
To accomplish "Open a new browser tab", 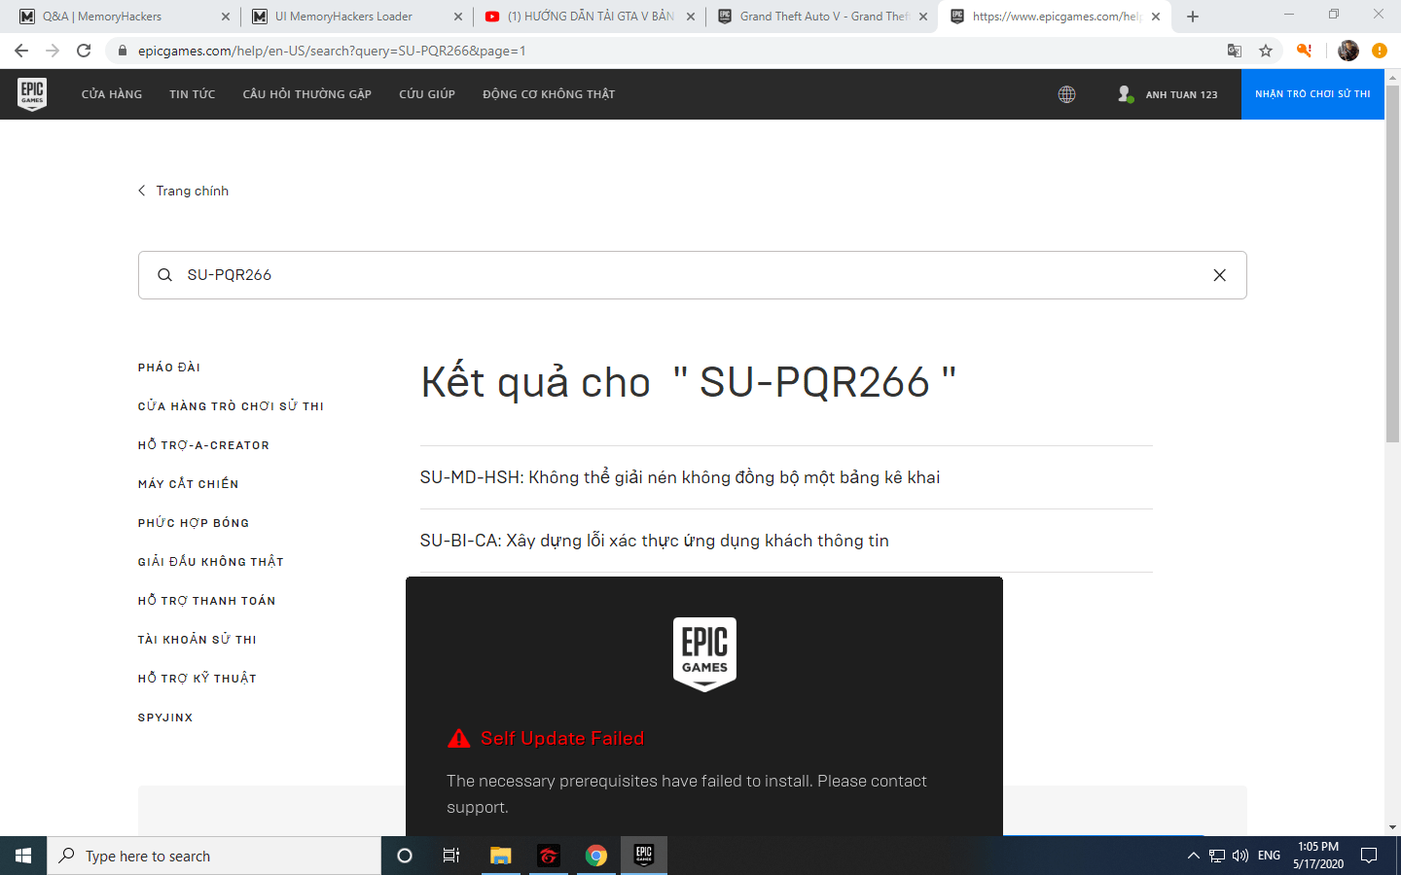I will pos(1193,17).
